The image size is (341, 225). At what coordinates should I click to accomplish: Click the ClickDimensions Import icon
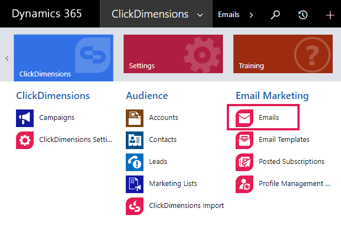click(135, 206)
